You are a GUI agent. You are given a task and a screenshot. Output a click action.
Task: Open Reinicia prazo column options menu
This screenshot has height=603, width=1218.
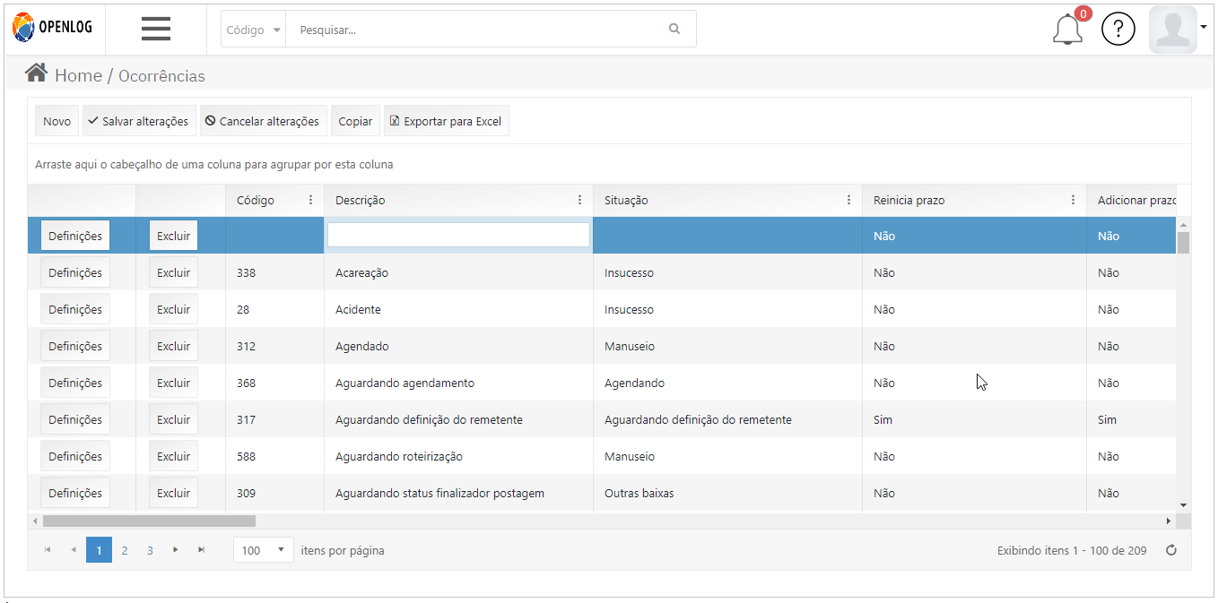click(x=1073, y=200)
